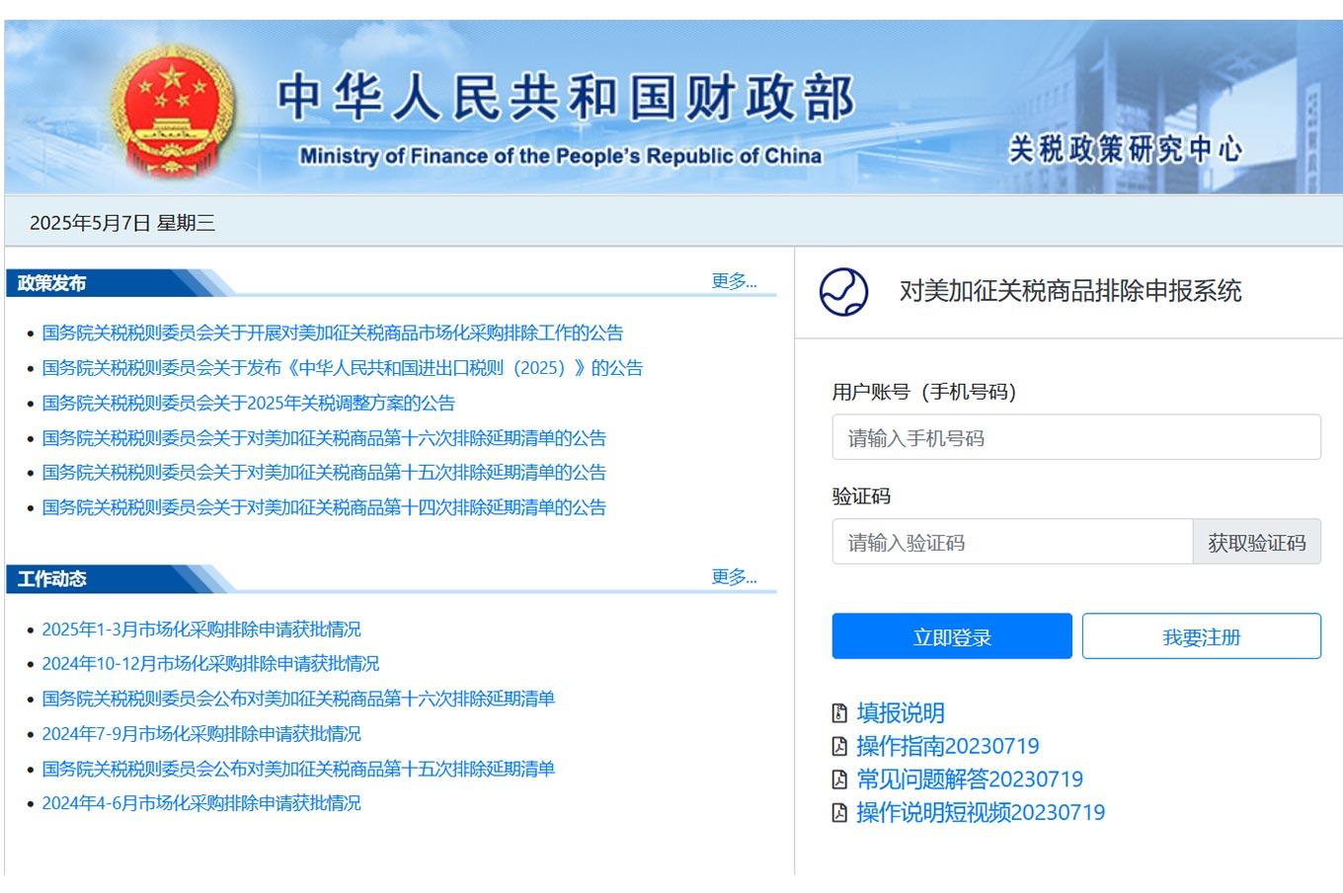
Task: Click the 获取验证码 button
Action: click(x=1257, y=542)
